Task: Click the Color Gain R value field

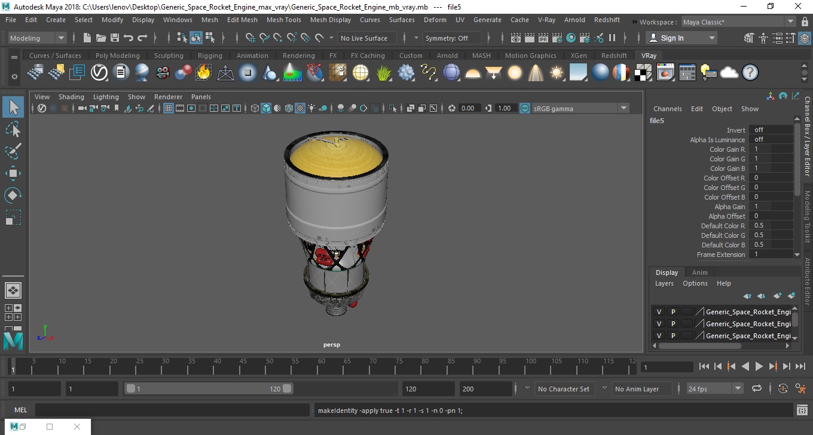Action: (770, 149)
